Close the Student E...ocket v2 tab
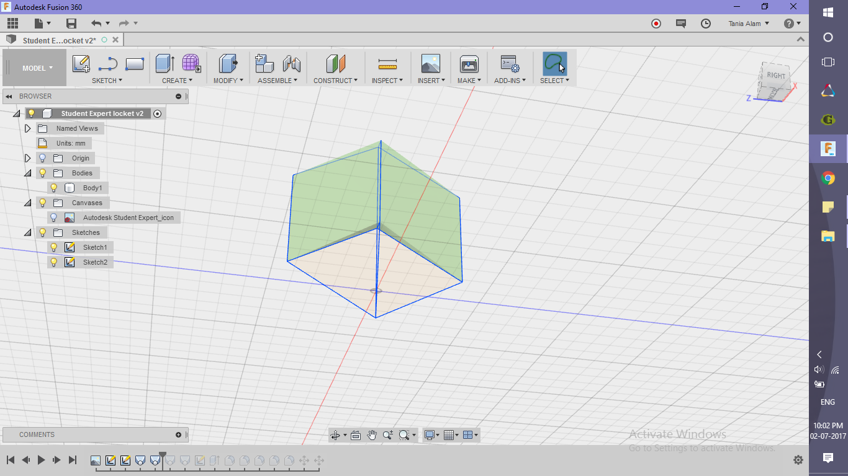This screenshot has height=476, width=848. tap(115, 40)
